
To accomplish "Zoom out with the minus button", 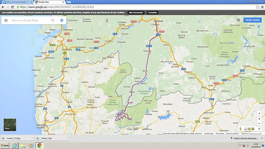I will (x=259, y=123).
